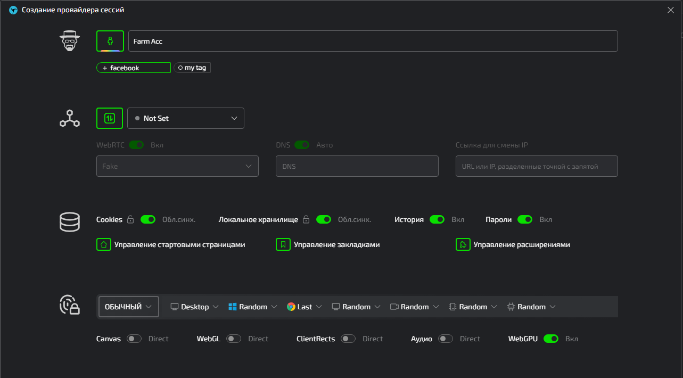This screenshot has width=683, height=378.
Task: Open the mobile device Random dropdown
Action: (x=473, y=307)
